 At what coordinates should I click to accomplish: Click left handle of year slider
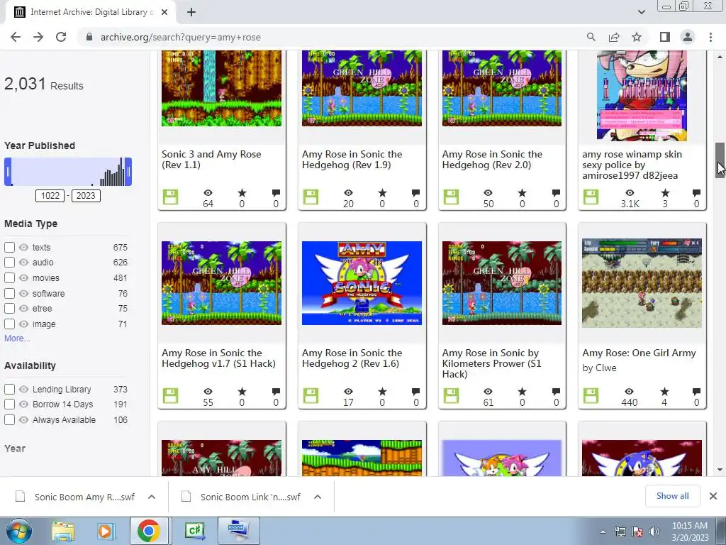tap(8, 172)
